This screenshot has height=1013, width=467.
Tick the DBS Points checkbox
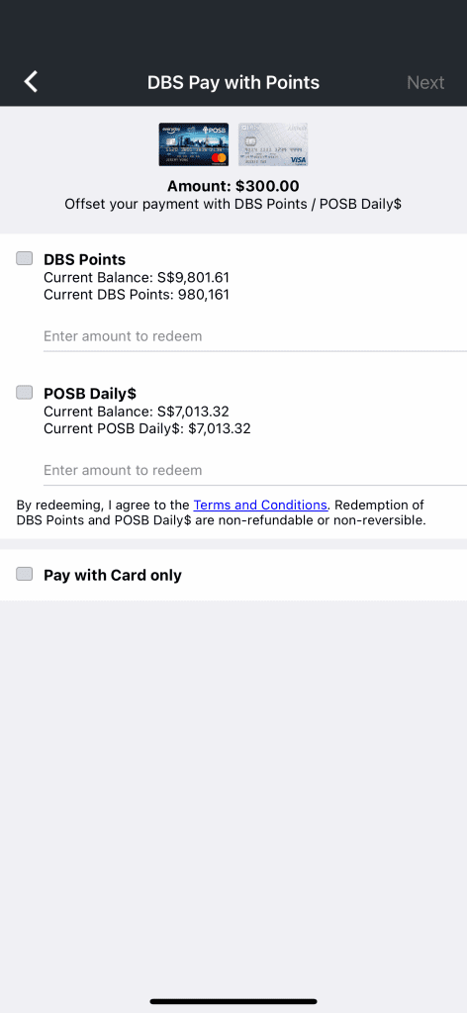coord(25,258)
